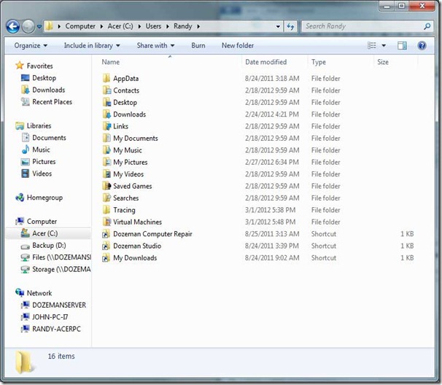
Task: Open Downloads under Favorites
Action: (x=48, y=90)
